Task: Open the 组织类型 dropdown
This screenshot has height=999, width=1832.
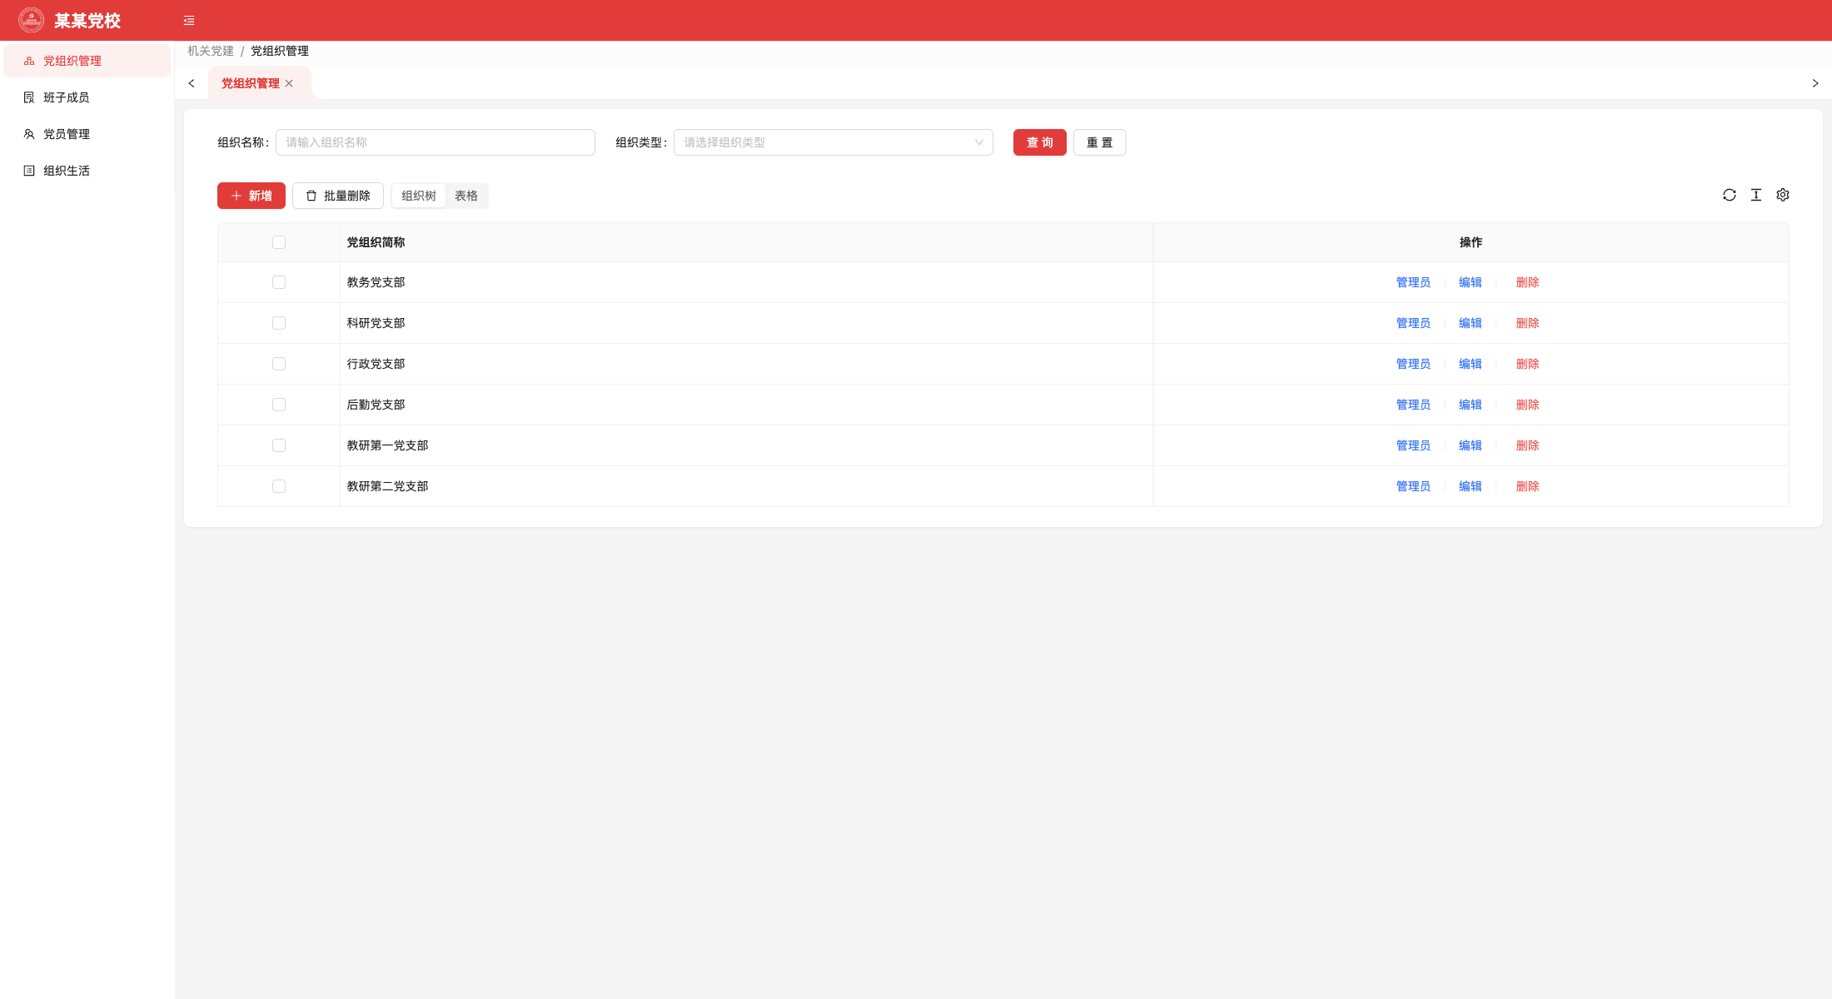Action: pos(834,142)
